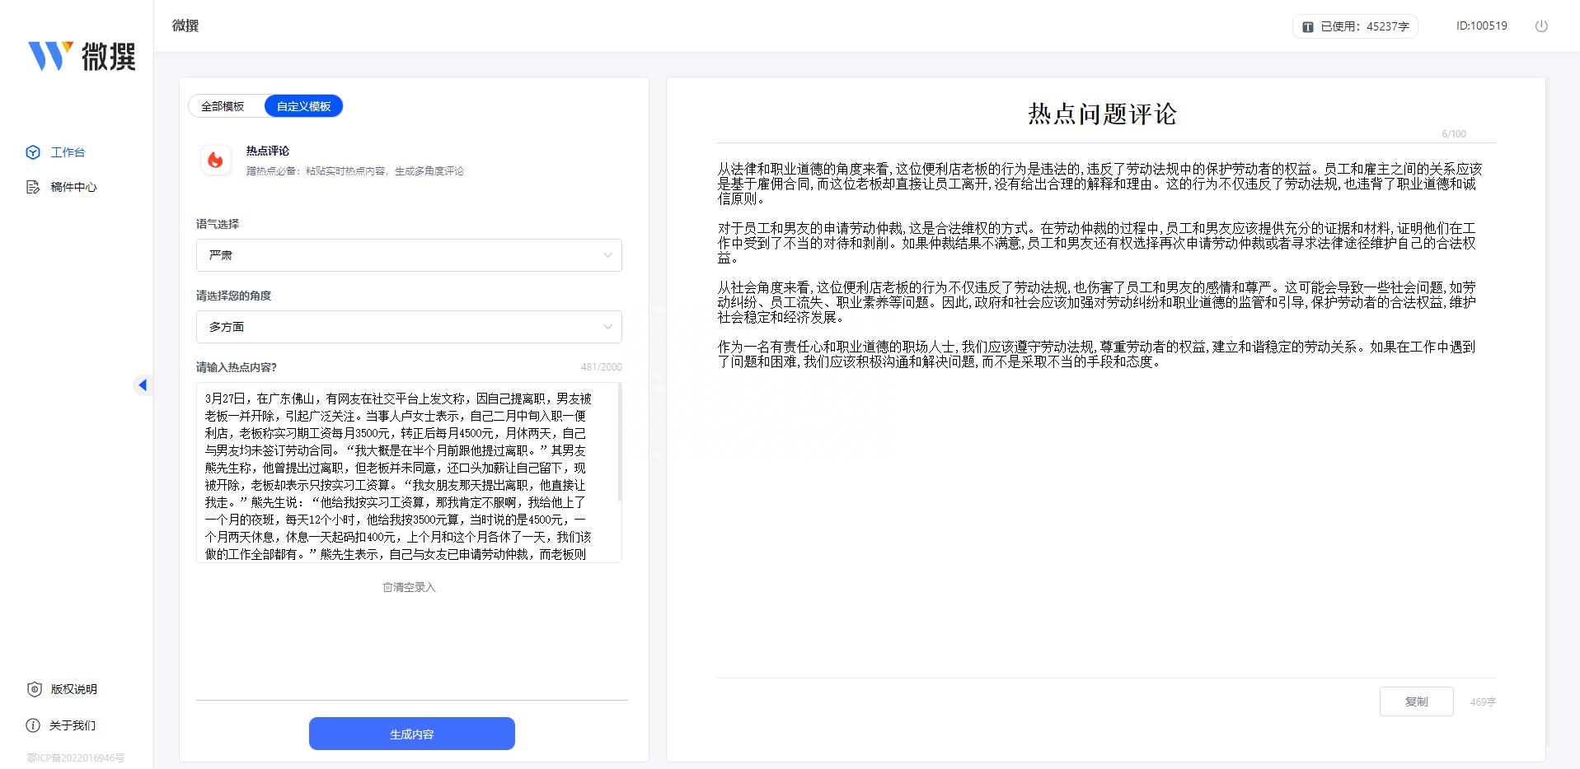Collapse the sidebar using the blue arrow
Viewport: 1580px width, 769px height.
[x=144, y=384]
